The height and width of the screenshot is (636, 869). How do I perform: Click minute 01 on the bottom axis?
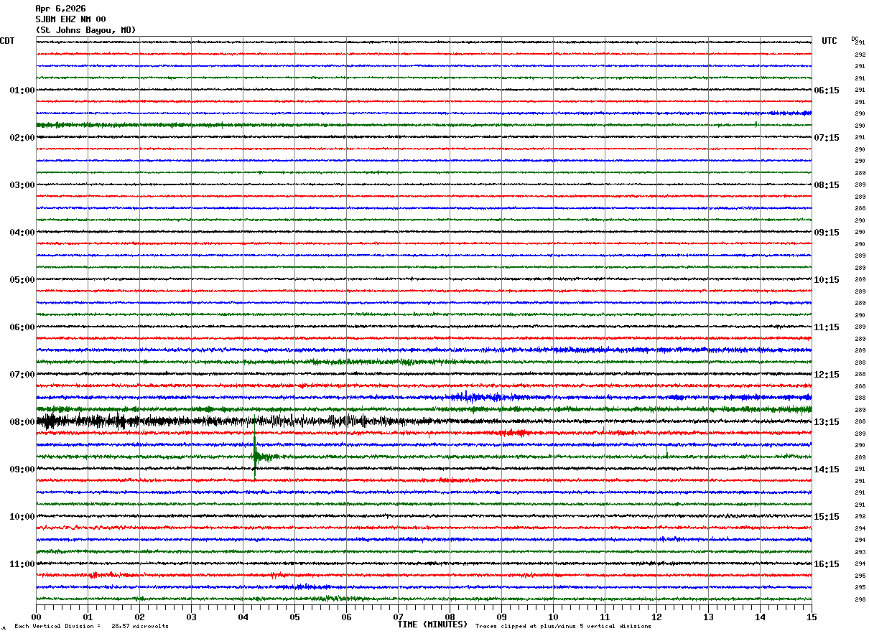(88, 617)
